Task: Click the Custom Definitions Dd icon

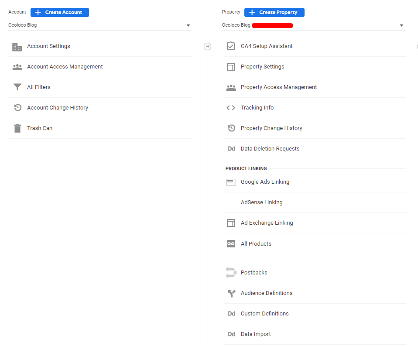Action: click(x=231, y=314)
